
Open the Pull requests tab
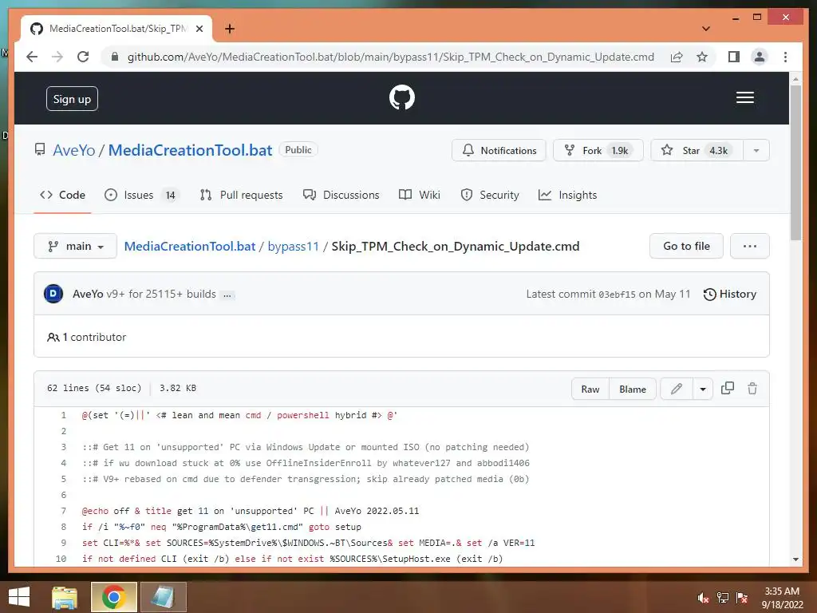coord(241,195)
